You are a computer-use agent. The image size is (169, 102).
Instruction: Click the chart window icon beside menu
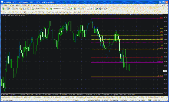coord(2,5)
